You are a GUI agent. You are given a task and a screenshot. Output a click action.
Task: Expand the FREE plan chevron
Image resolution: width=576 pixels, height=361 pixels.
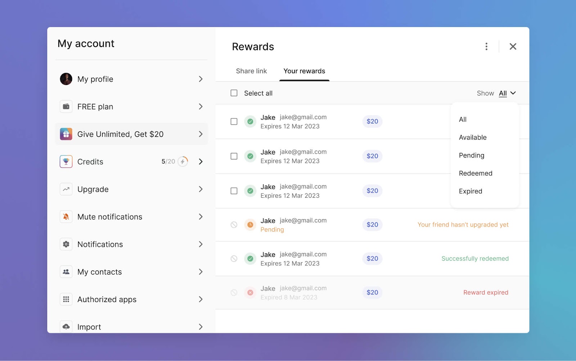pos(201,107)
